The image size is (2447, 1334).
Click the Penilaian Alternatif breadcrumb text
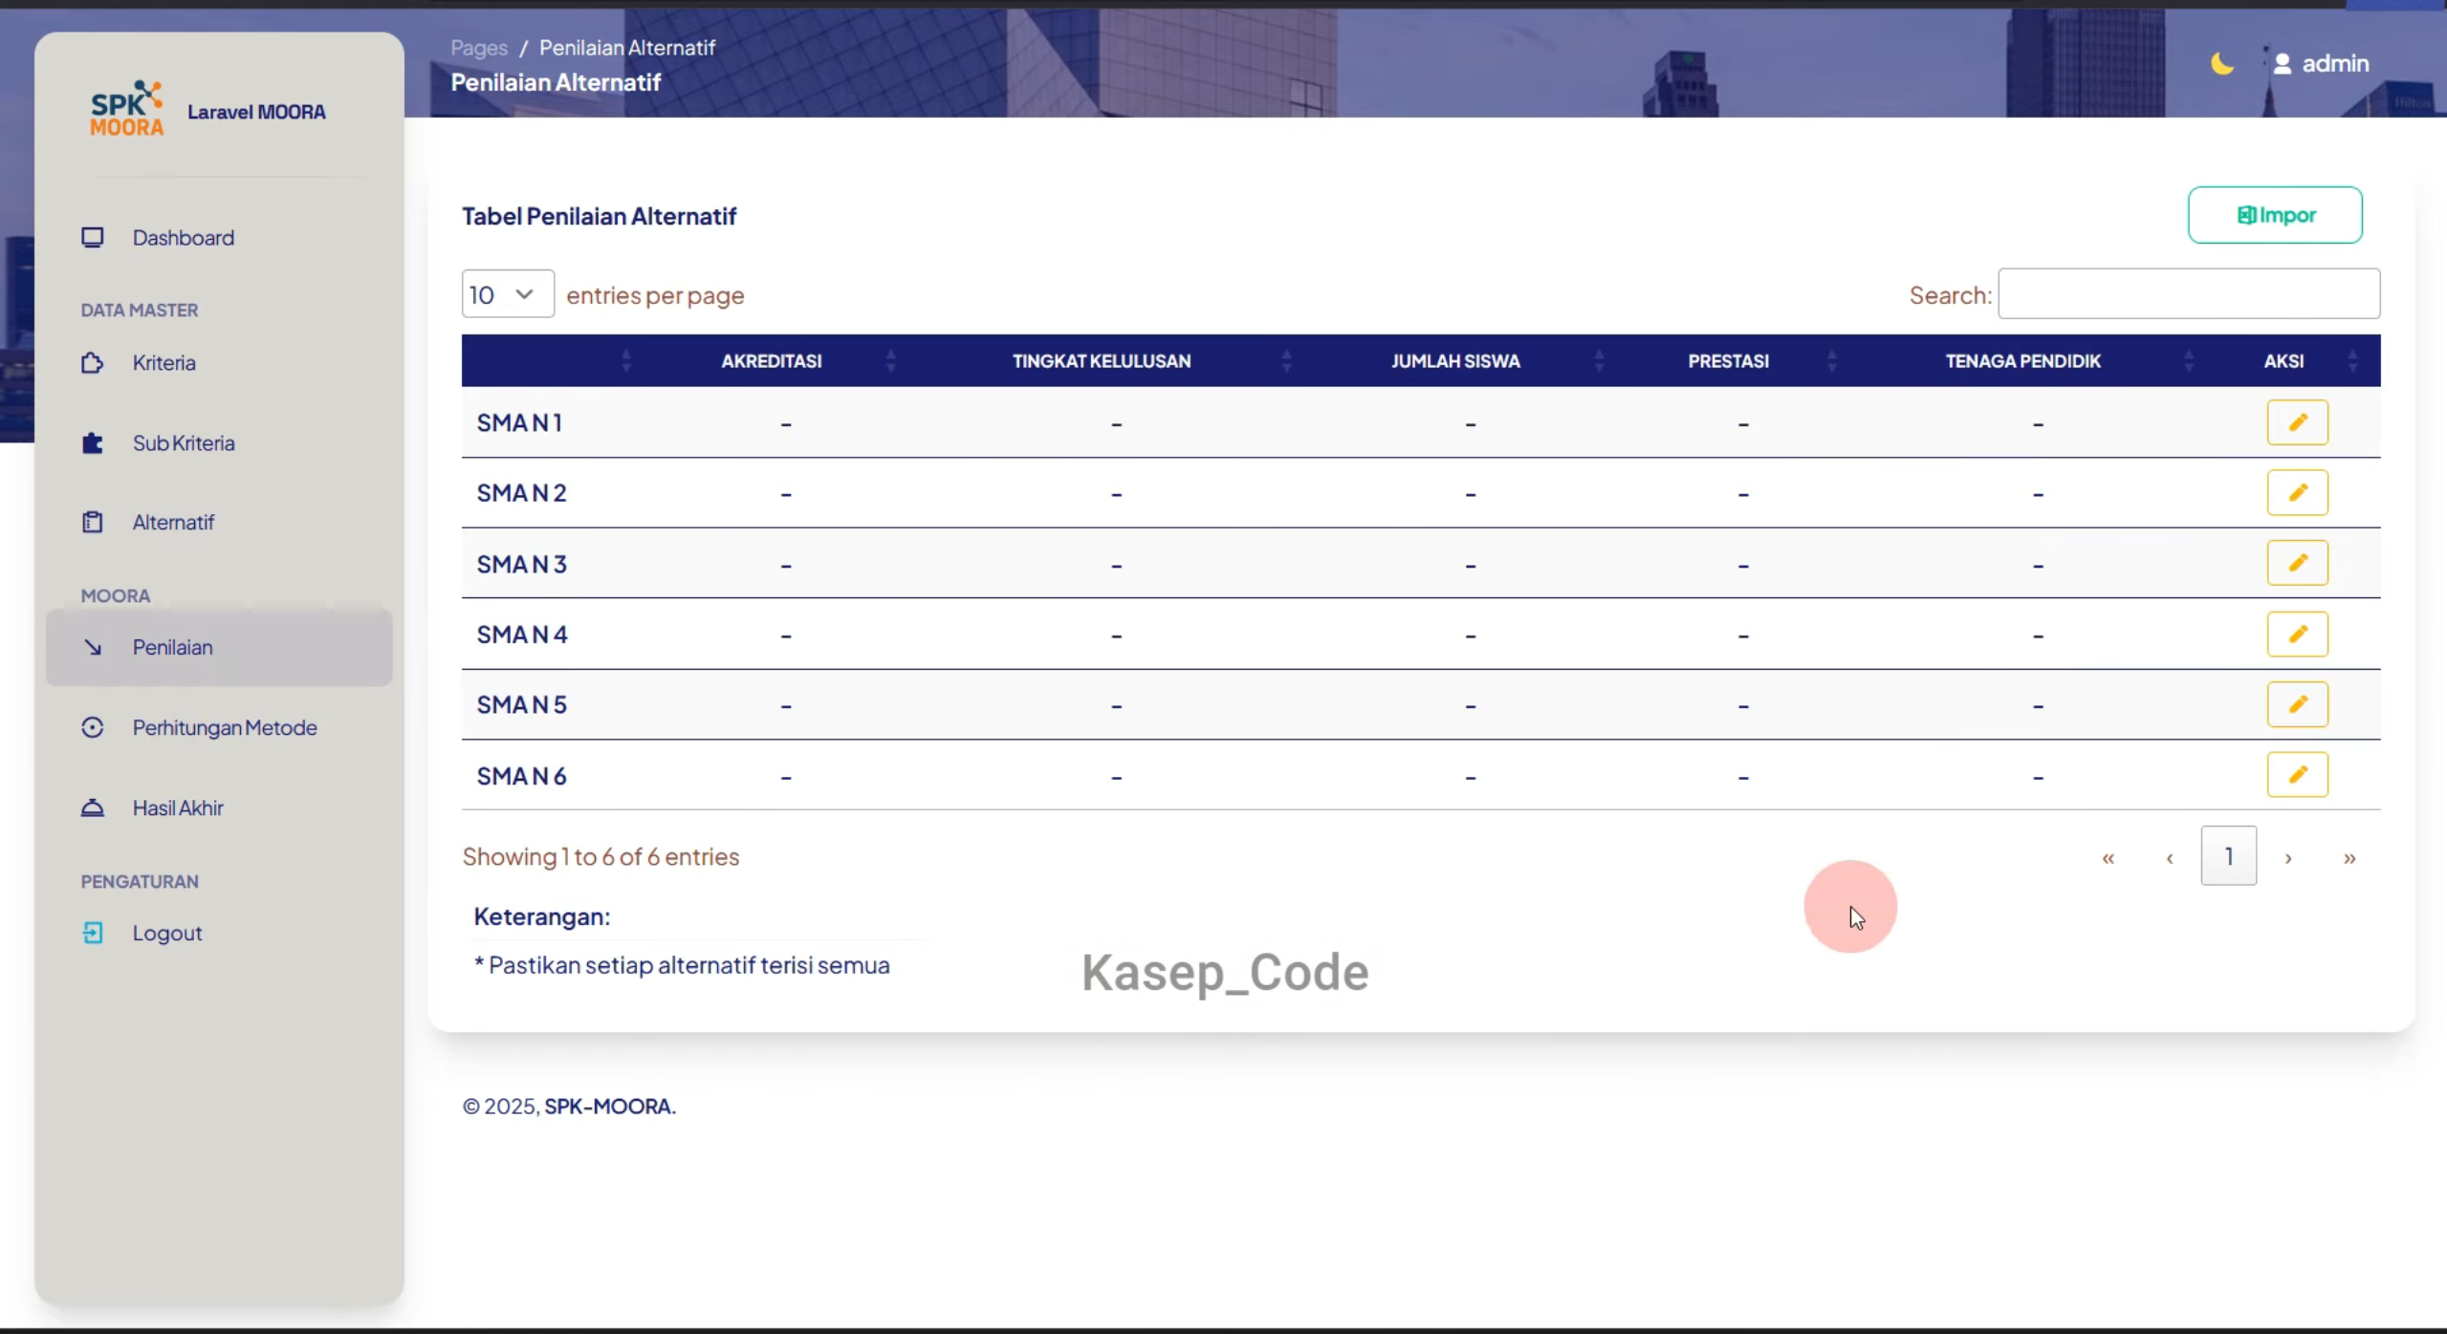coord(627,48)
